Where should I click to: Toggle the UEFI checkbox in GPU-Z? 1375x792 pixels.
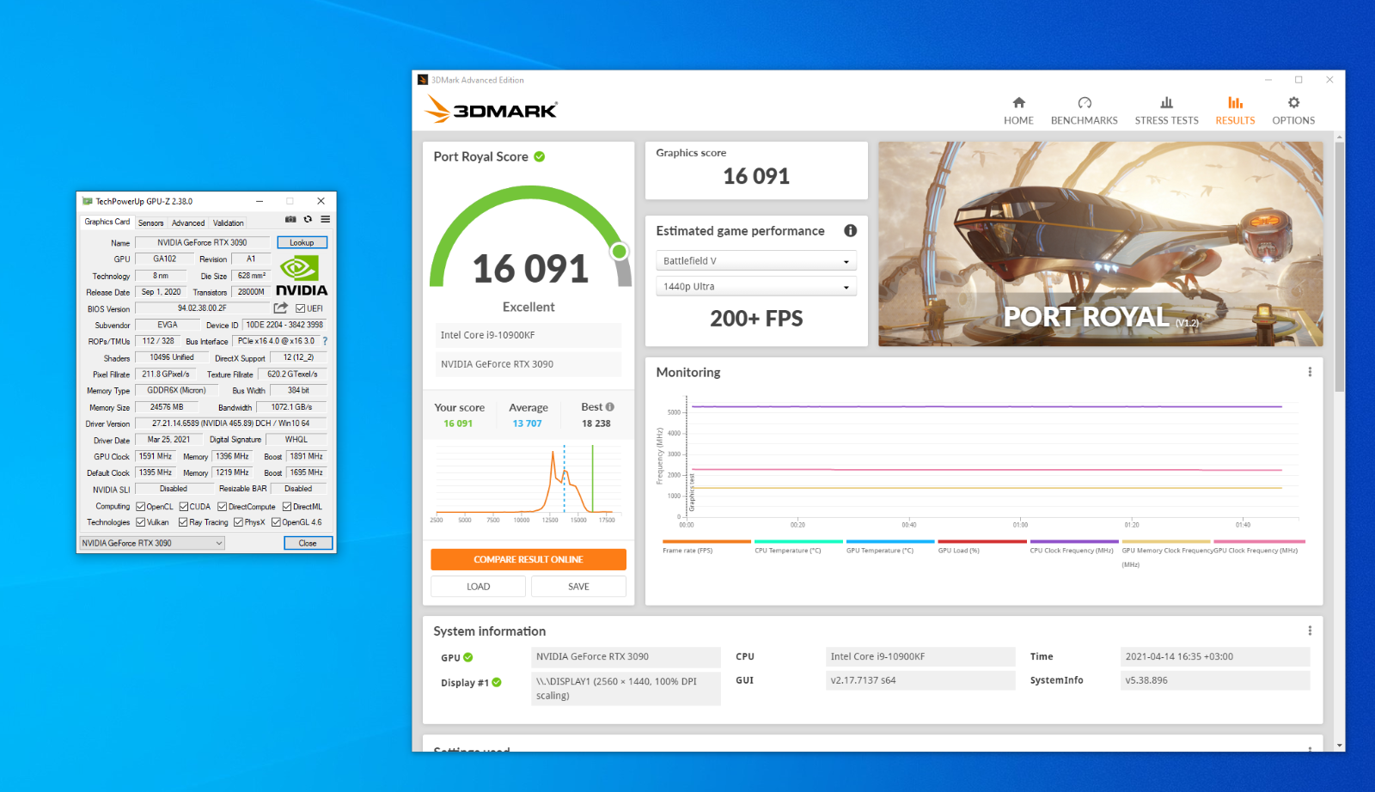[x=300, y=308]
